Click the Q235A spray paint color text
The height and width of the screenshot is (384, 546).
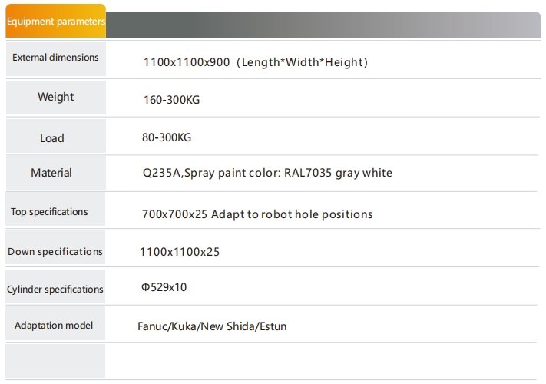pos(267,173)
